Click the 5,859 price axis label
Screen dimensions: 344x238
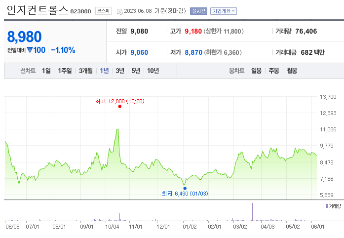click(327, 195)
